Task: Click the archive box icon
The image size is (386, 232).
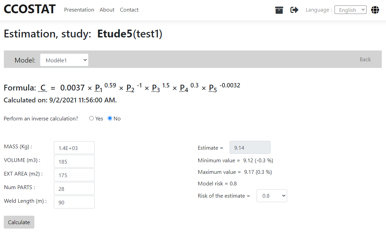Action: point(279,10)
